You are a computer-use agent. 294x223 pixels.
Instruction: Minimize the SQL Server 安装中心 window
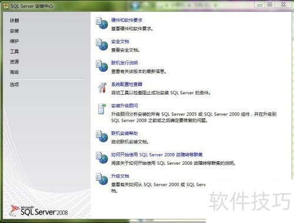(x=260, y=5)
